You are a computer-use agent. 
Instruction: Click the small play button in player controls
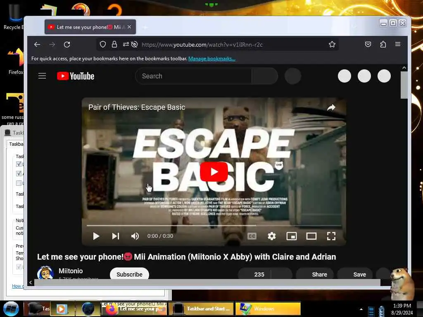[96, 236]
